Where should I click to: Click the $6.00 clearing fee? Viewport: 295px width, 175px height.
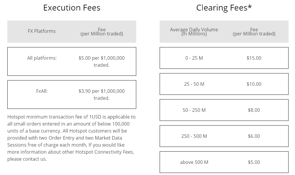254,136
